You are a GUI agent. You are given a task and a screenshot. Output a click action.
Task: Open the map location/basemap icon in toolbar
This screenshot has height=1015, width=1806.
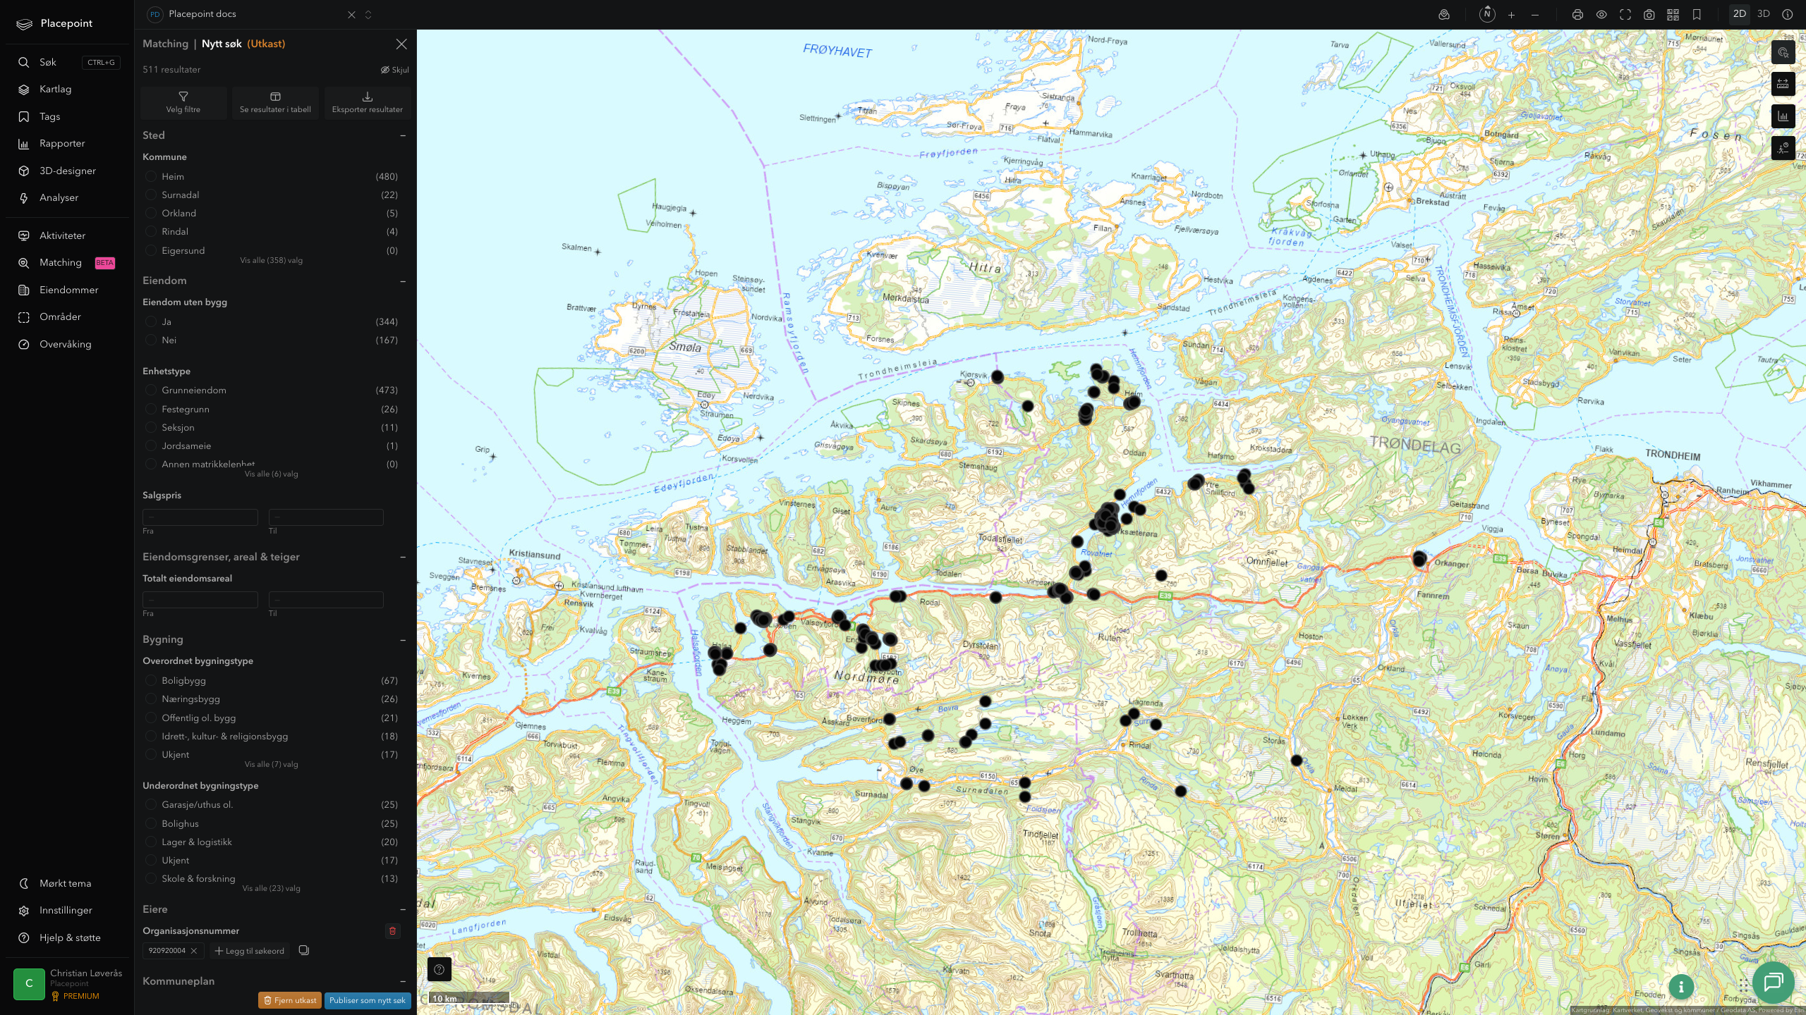pyautogui.click(x=1444, y=15)
